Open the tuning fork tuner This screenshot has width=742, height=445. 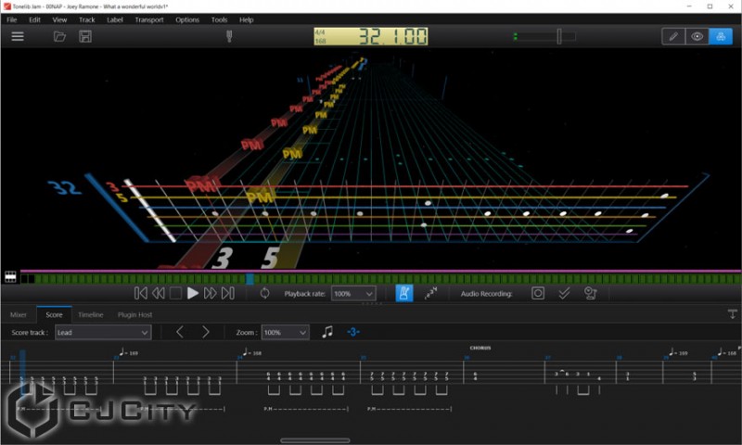coord(229,36)
